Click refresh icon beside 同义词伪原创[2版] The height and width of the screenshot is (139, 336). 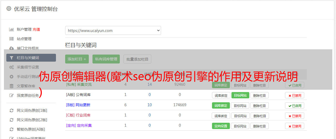[11, 120]
